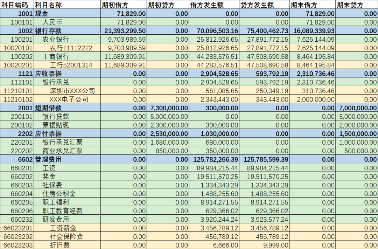The height and width of the screenshot is (249, 378).
Task: Select the 社保费 cell
Action: (x=67, y=185)
